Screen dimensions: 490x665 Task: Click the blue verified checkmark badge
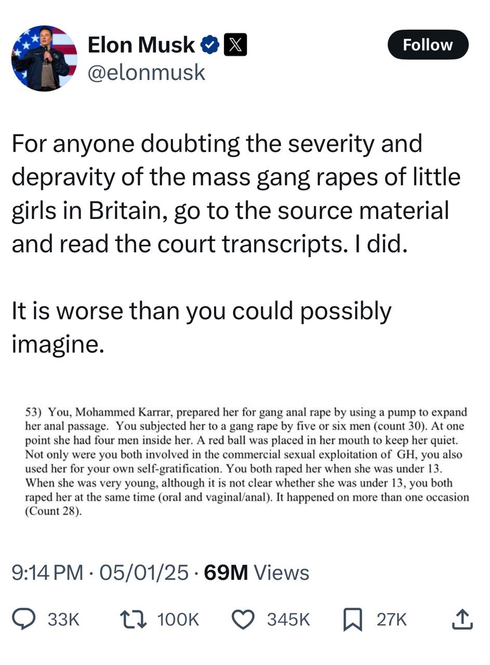(x=209, y=45)
